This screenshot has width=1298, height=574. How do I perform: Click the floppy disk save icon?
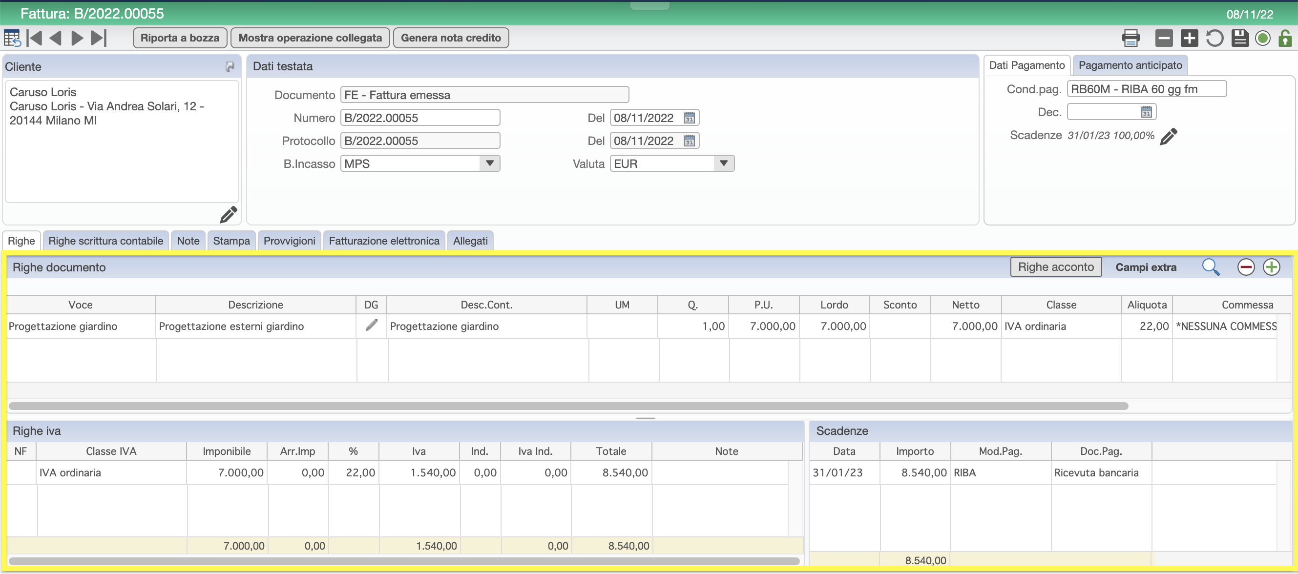click(x=1239, y=38)
